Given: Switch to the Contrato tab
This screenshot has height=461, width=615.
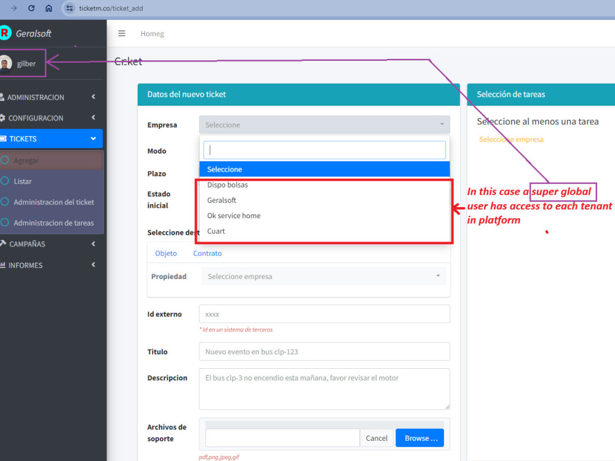Looking at the screenshot, I should 207,253.
